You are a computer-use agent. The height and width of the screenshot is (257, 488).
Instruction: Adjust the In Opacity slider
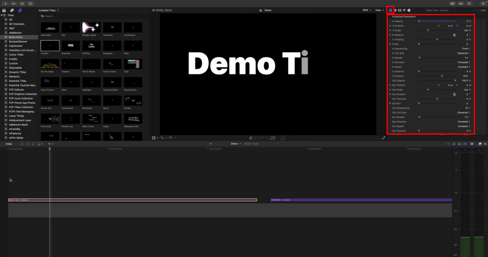[x=437, y=21]
